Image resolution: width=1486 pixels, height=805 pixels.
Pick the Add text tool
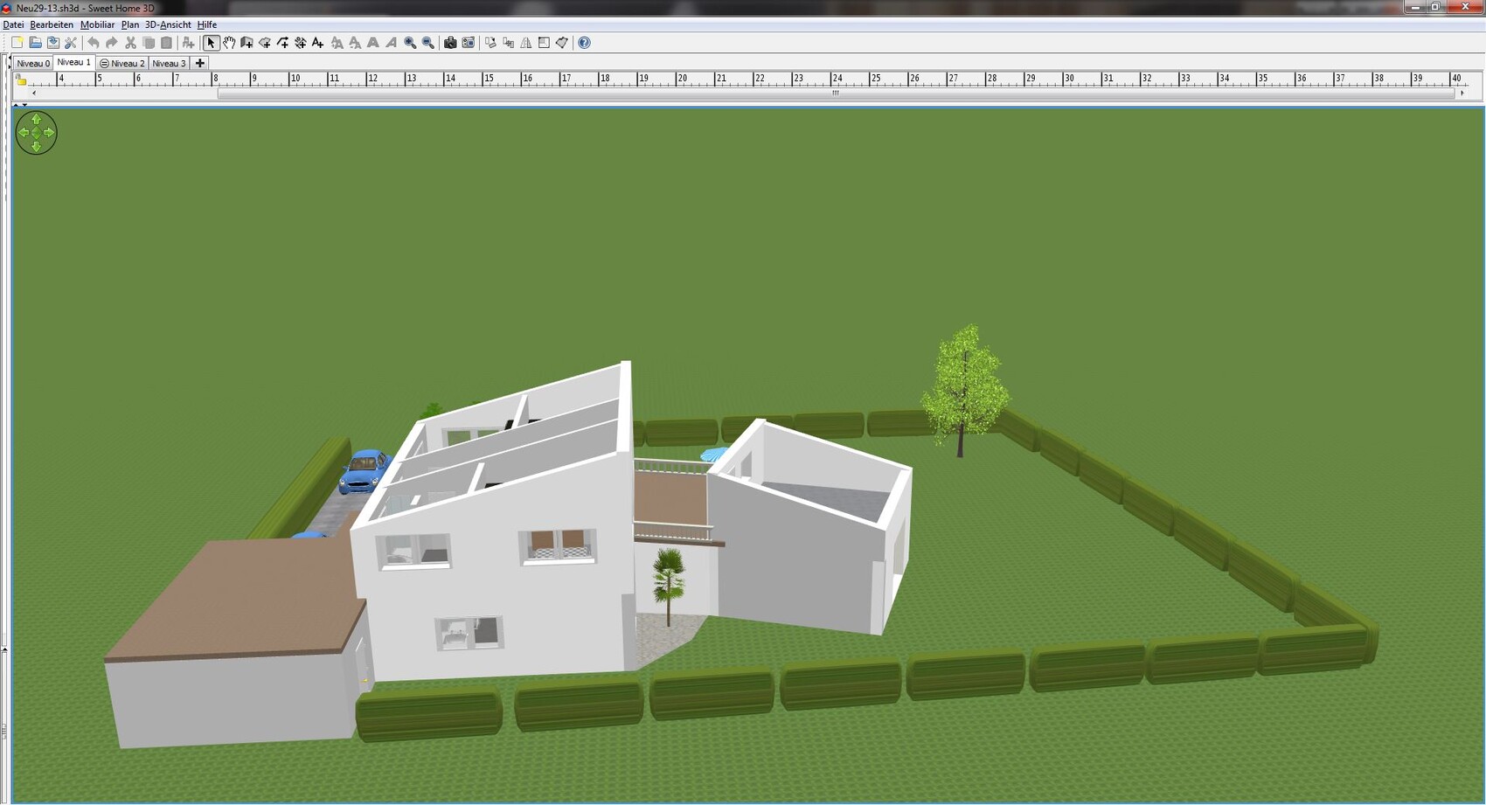(x=318, y=43)
